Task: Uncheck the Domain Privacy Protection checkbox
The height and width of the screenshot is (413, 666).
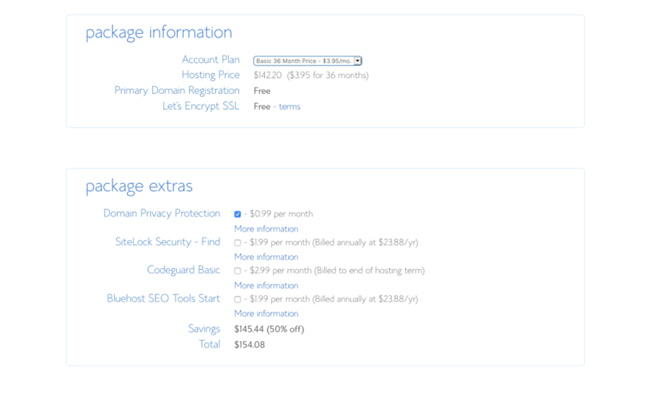Action: (x=237, y=215)
